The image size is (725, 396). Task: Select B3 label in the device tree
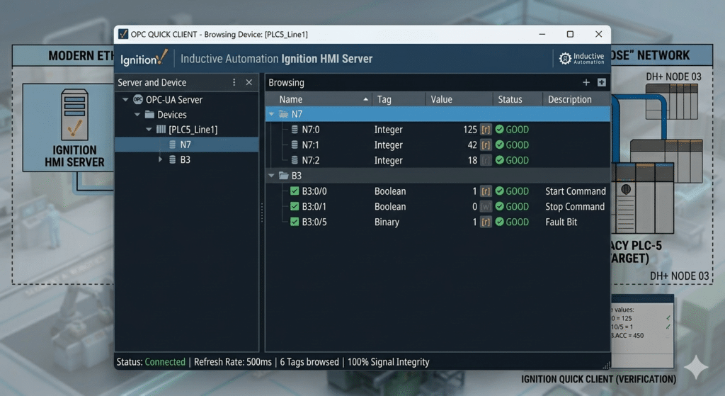click(185, 159)
